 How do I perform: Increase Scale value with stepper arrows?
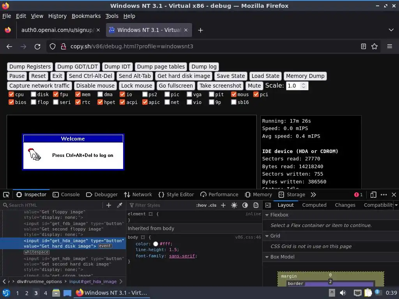pos(303,84)
